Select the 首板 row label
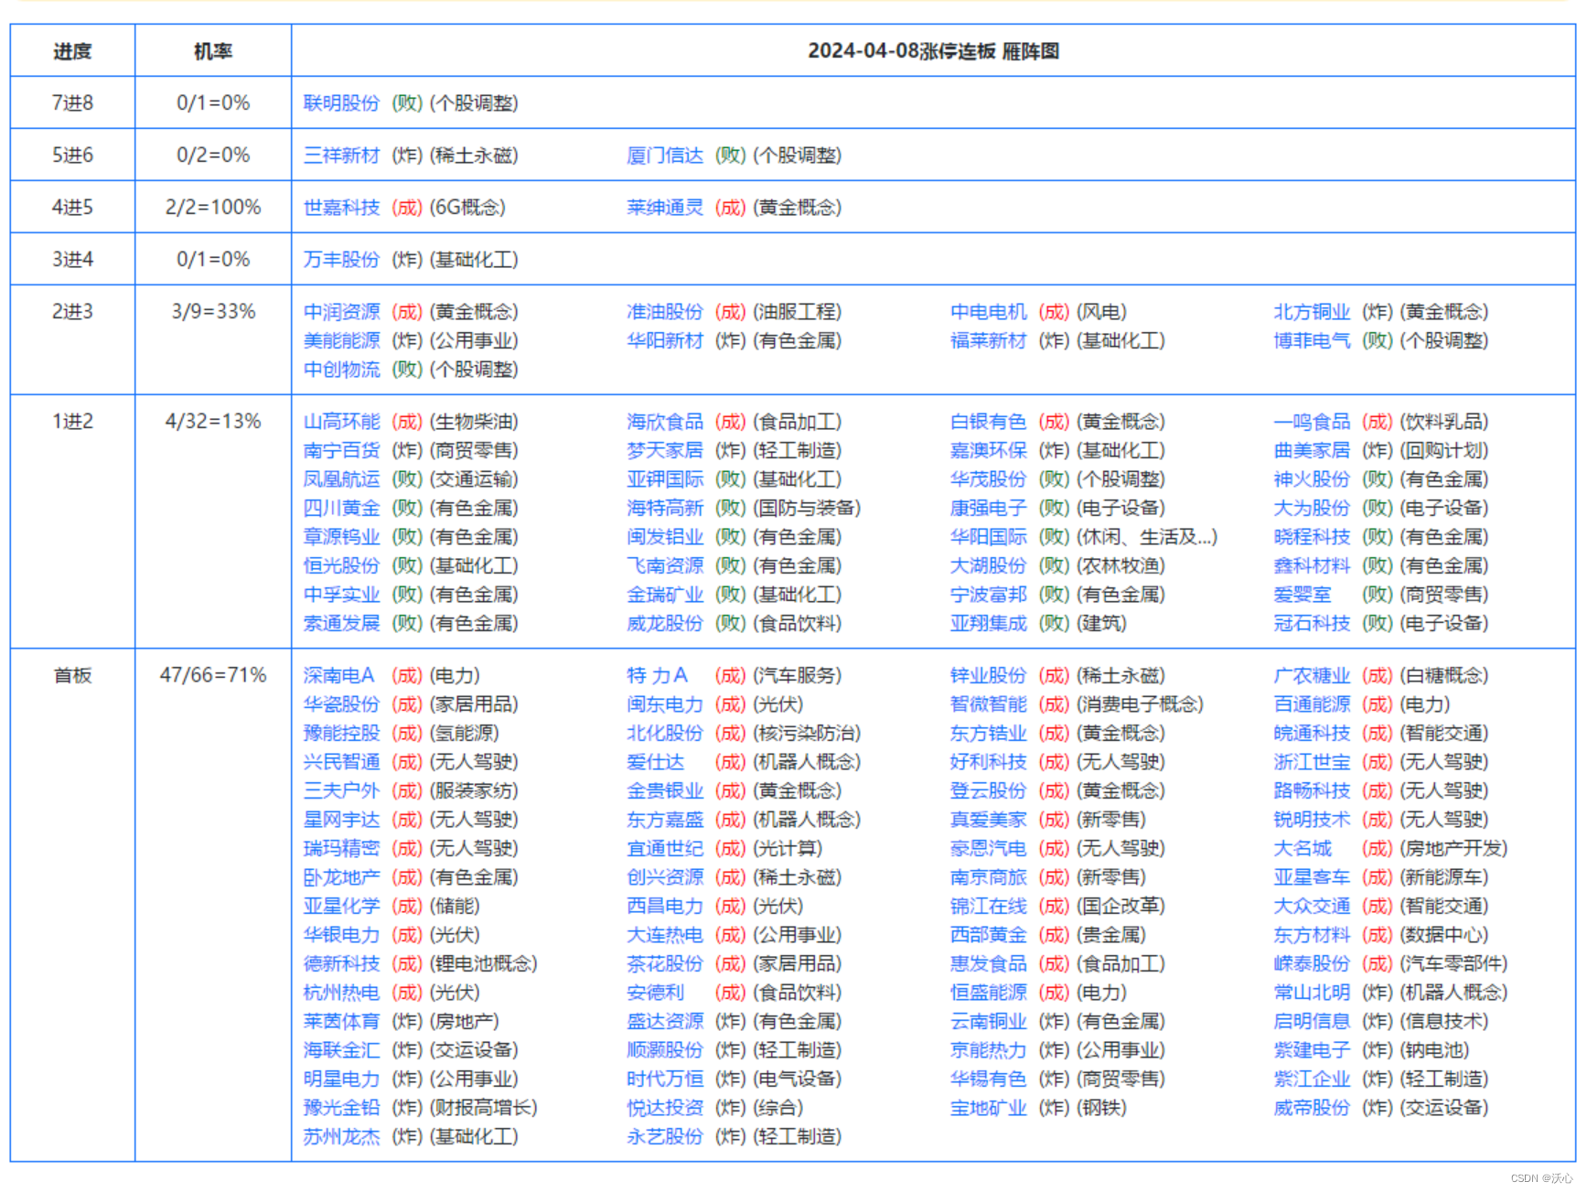This screenshot has height=1192, width=1587. coord(73,675)
